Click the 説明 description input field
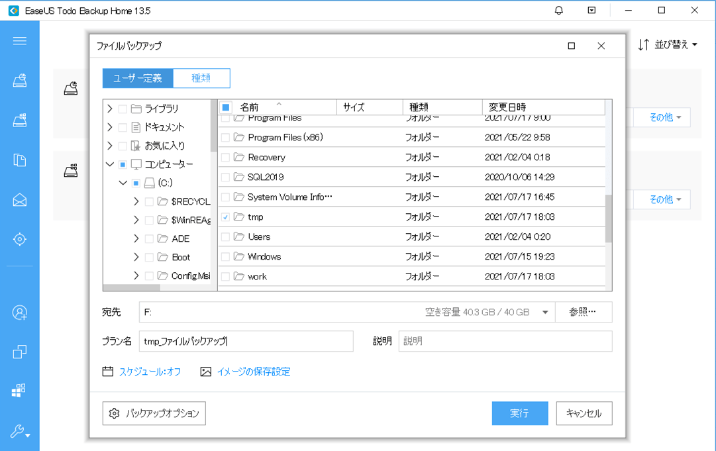Viewport: 716px width, 451px height. tap(505, 342)
